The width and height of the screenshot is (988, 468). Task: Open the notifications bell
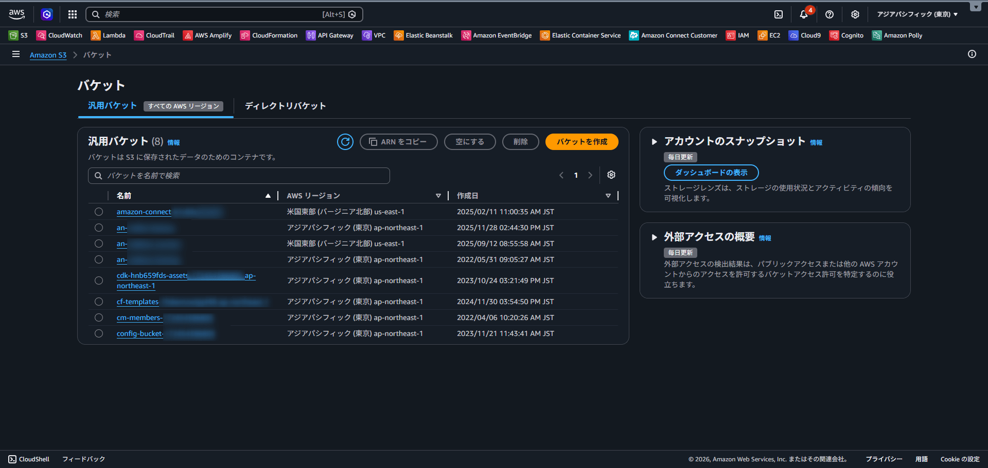point(804,14)
